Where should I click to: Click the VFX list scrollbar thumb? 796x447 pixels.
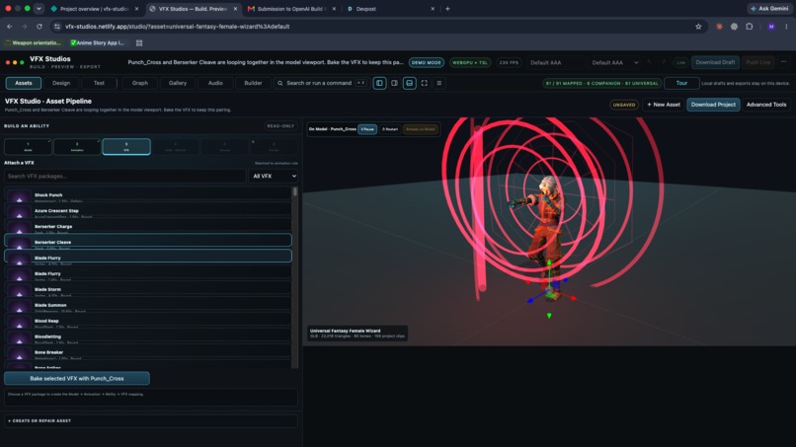[x=294, y=191]
